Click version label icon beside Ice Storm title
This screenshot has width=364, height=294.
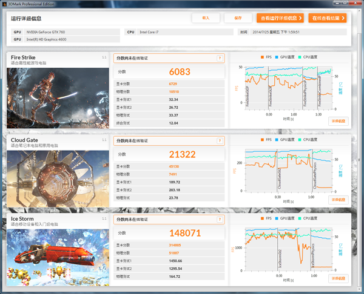point(104,218)
